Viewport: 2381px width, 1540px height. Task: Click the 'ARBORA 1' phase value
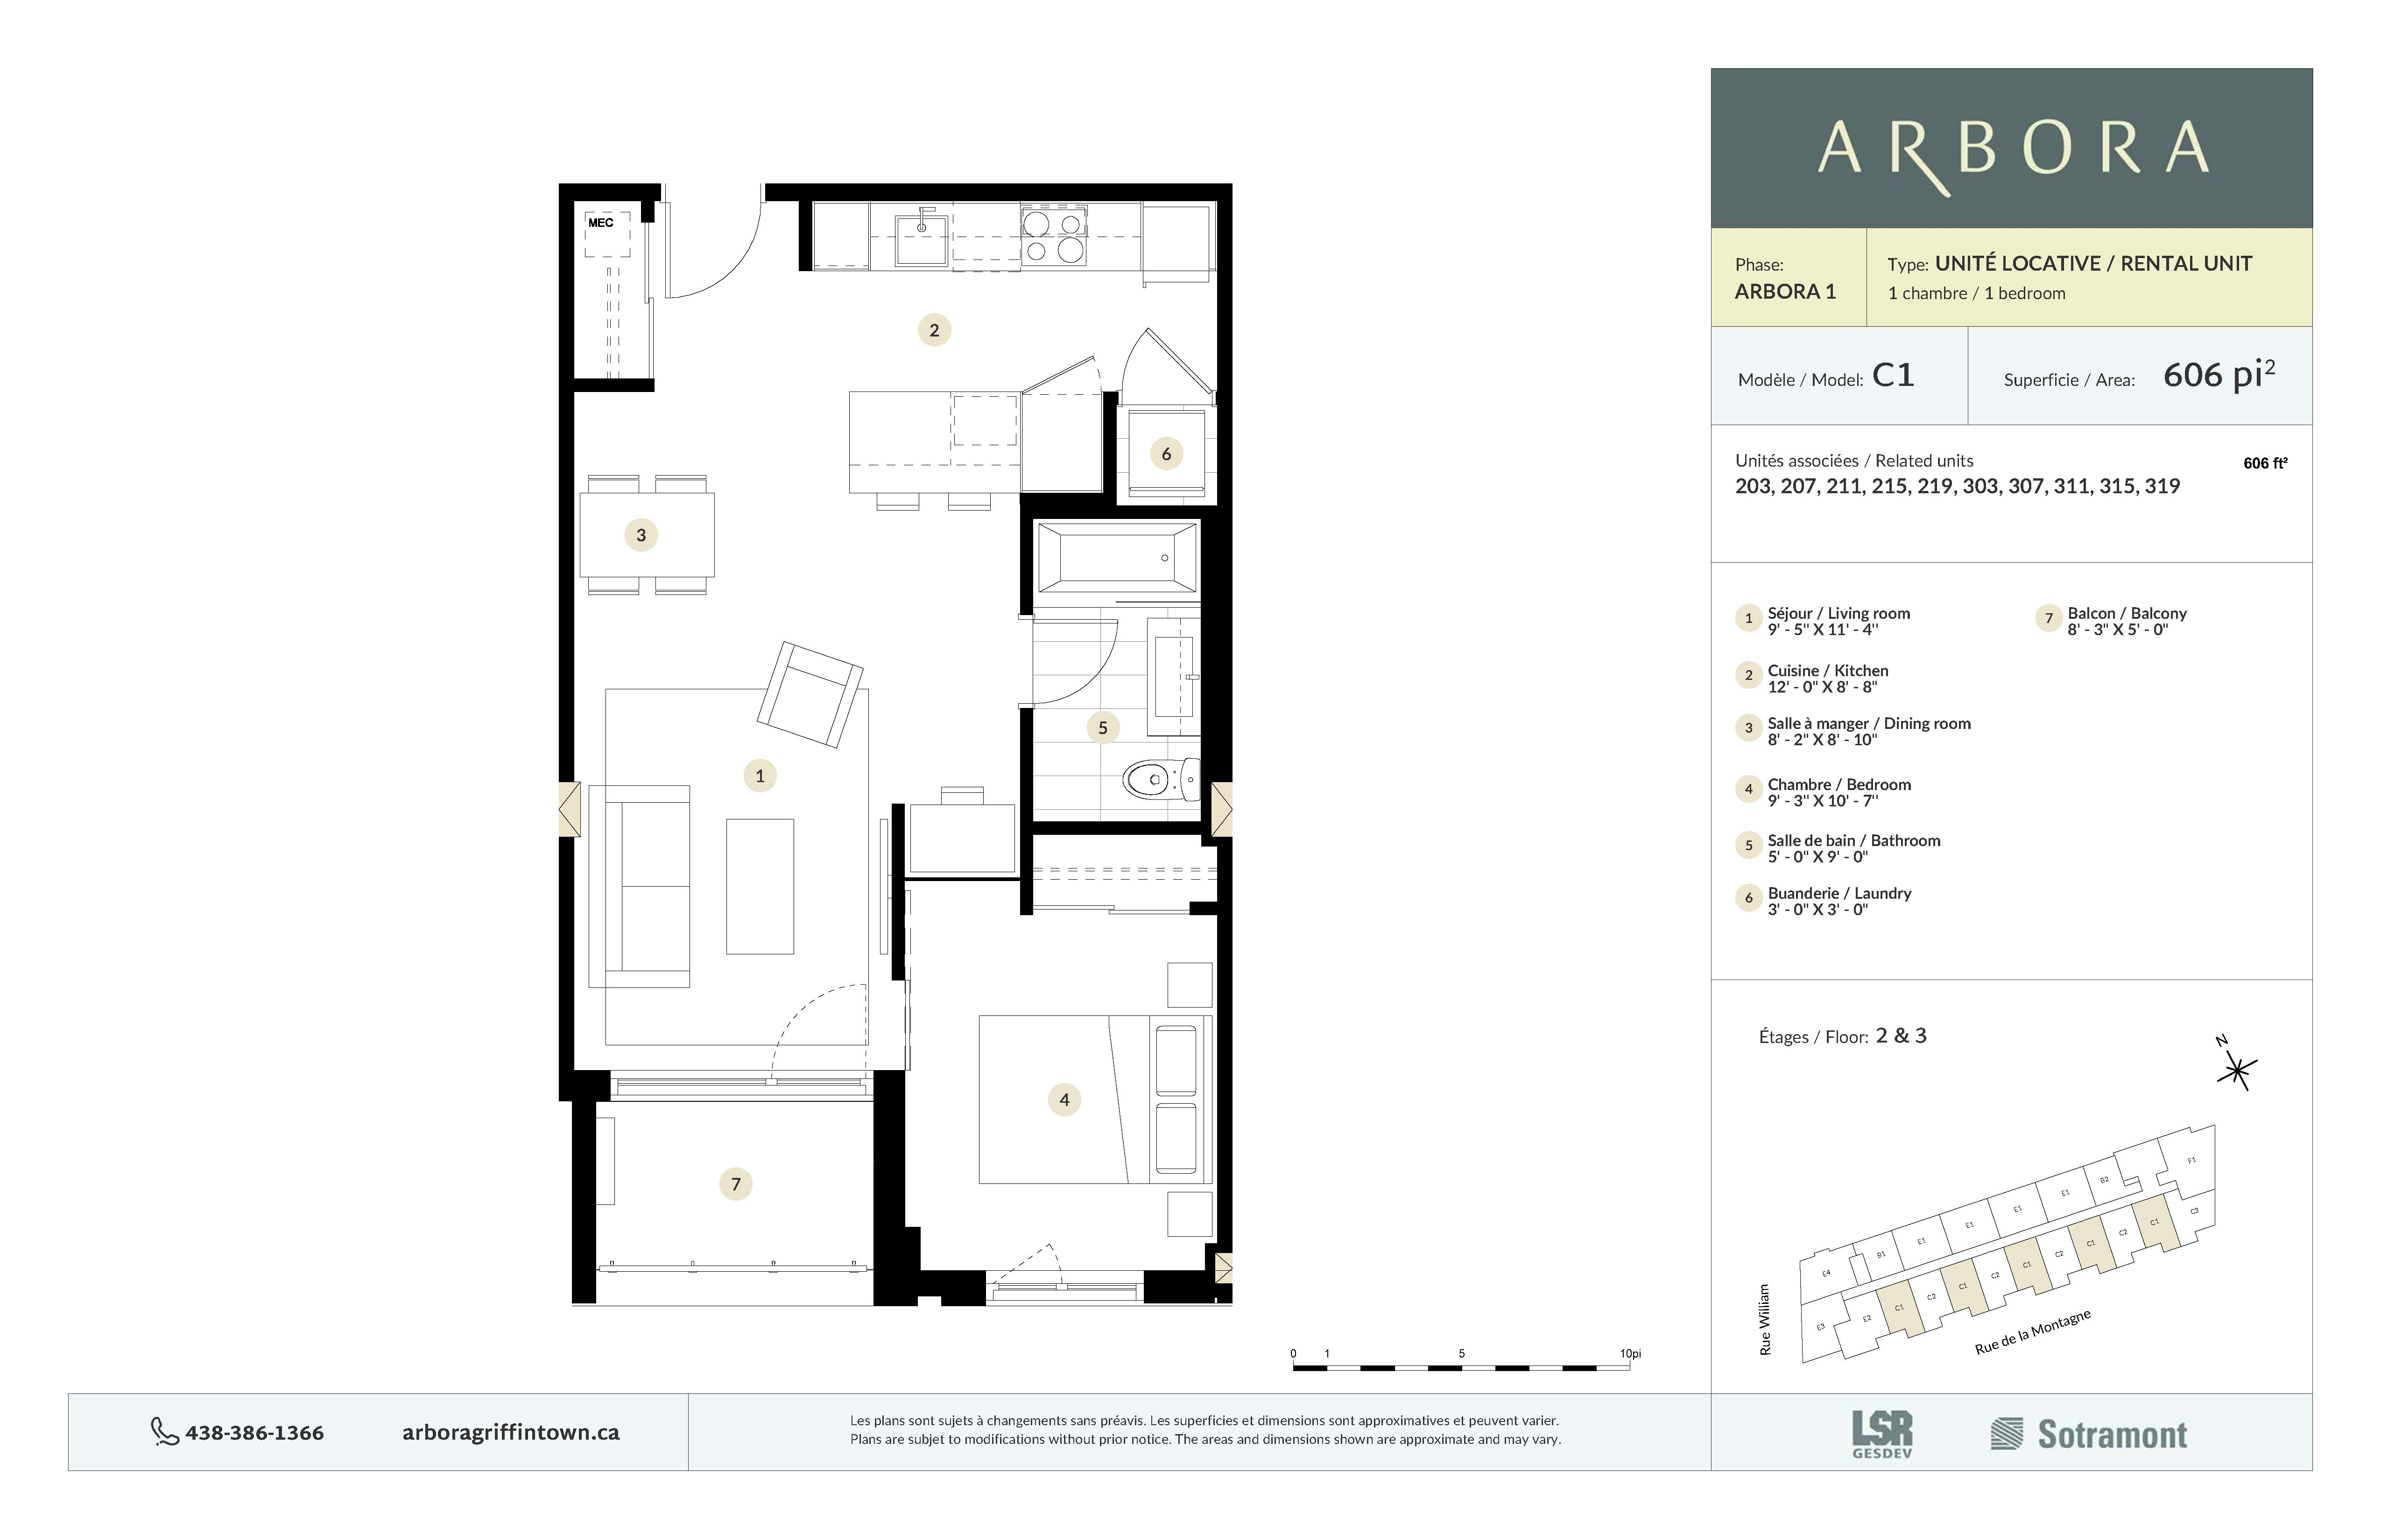click(1786, 292)
